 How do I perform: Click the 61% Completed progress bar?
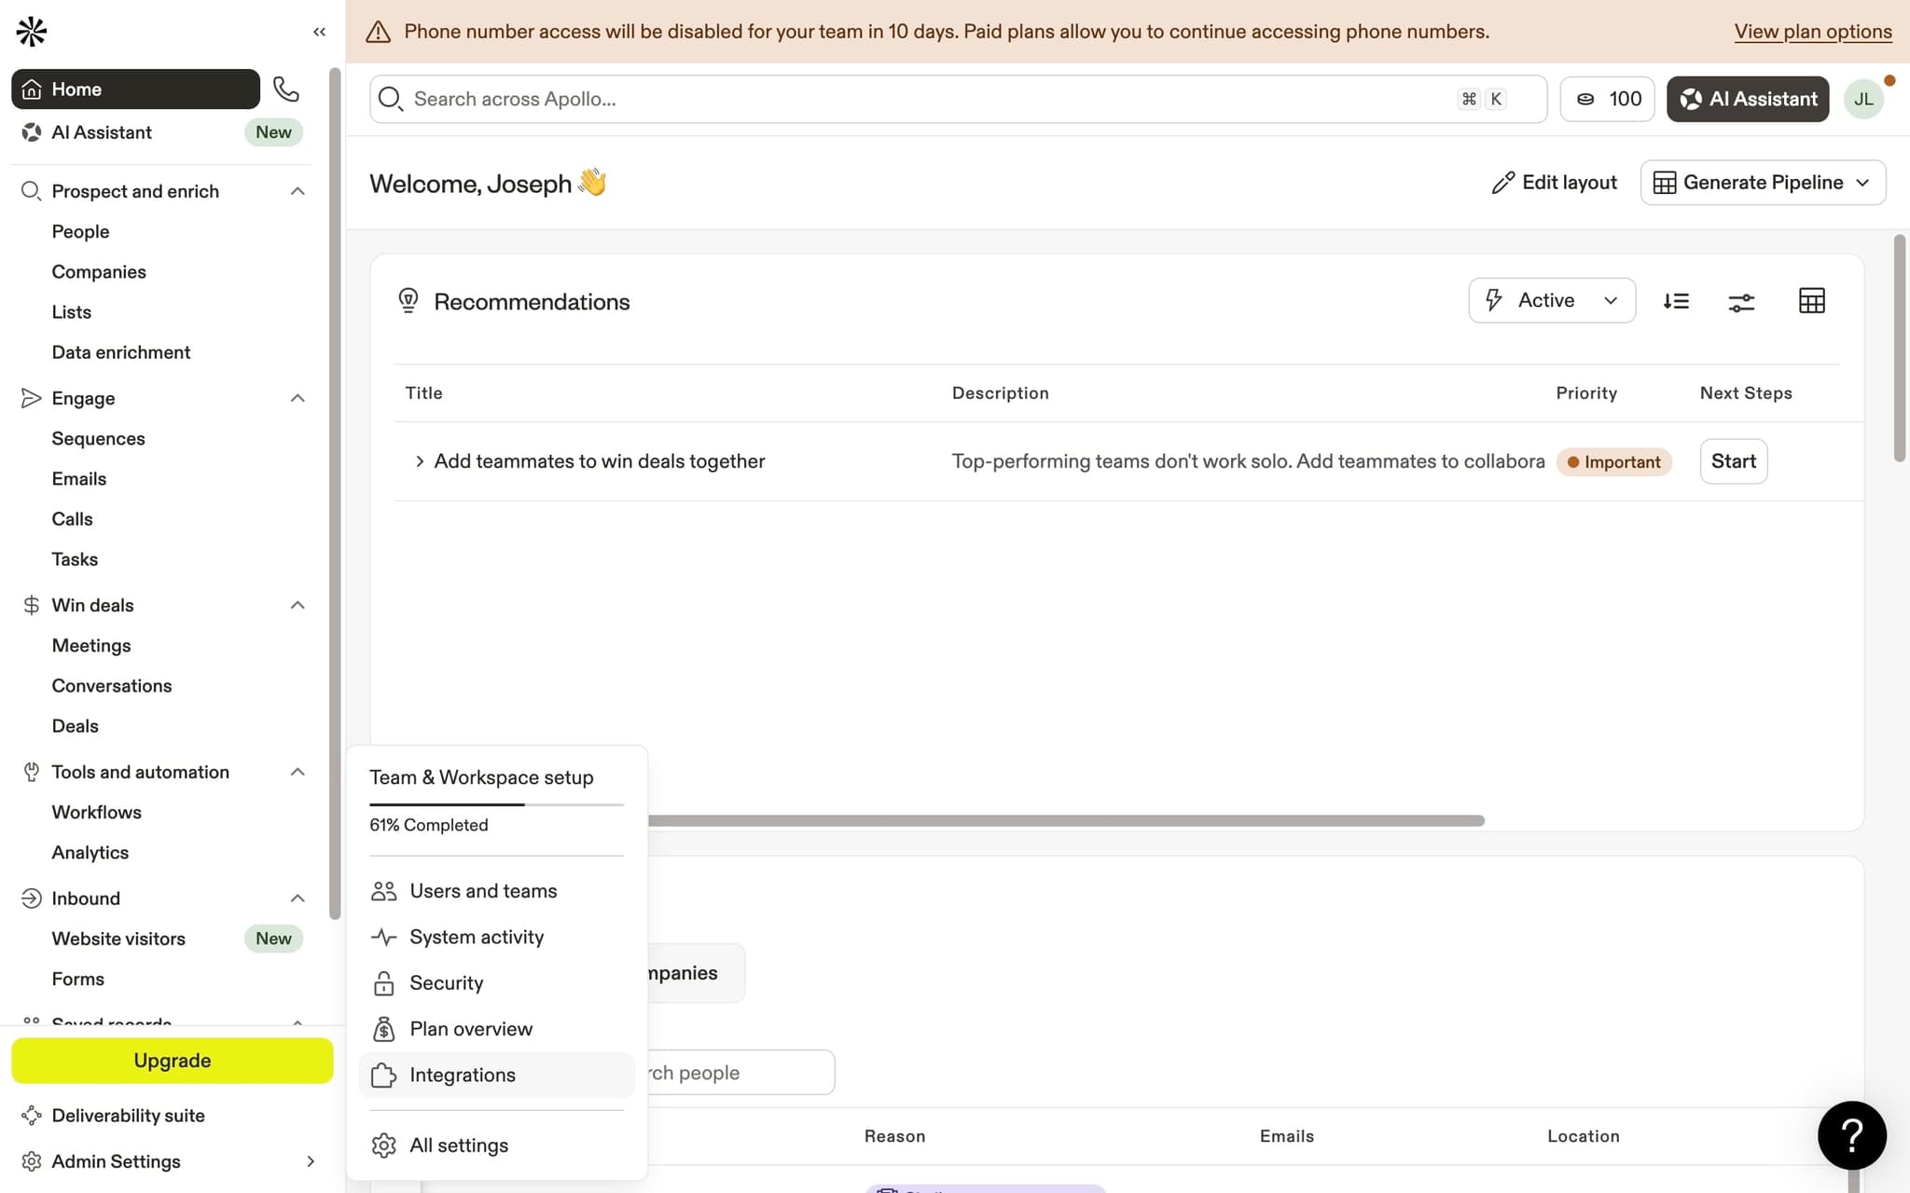point(495,803)
